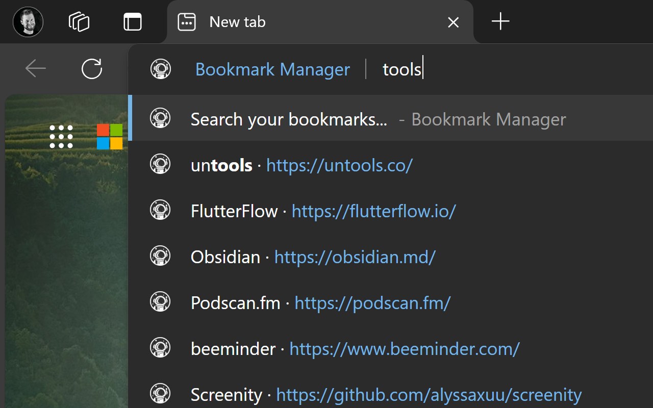Open the tab actions menu icon
This screenshot has height=408, width=653.
tap(133, 22)
